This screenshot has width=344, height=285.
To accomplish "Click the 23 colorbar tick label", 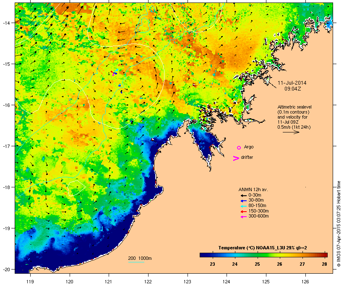I will point(212,264).
